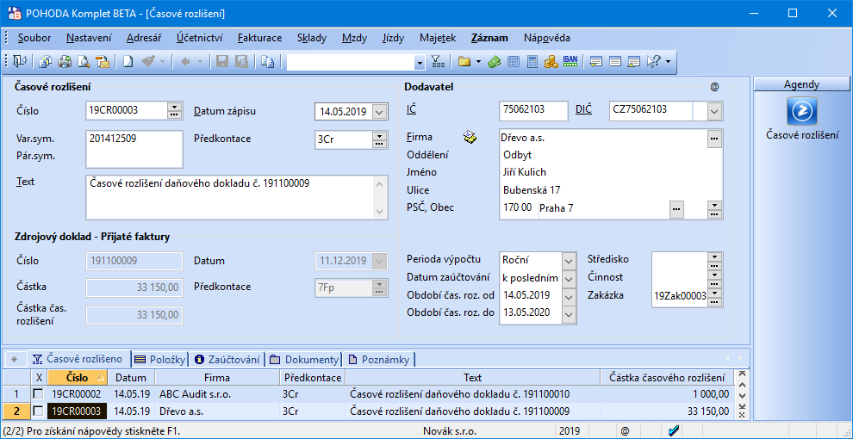
Task: Switch to the Zaúčtování tab
Action: [x=228, y=359]
